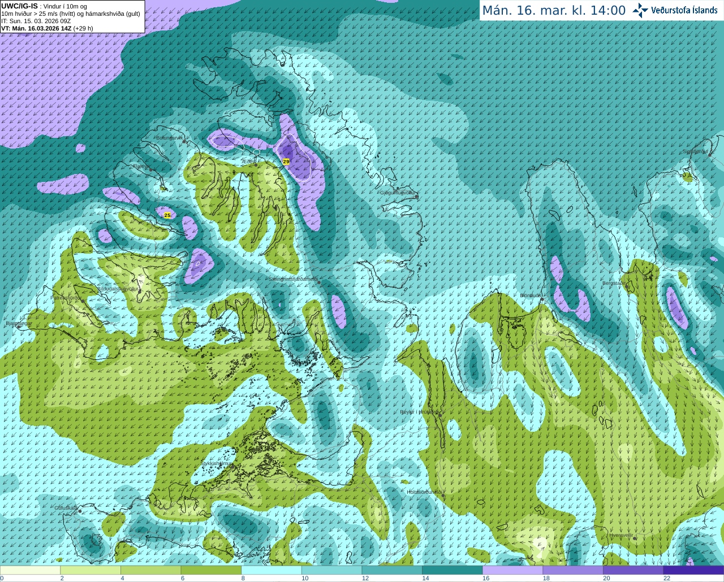Click the legend scale number 16
Viewport: 724px width, 582px height.
[486, 578]
